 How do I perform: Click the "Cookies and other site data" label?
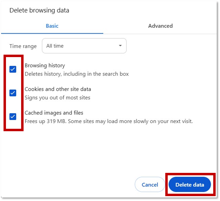(x=58, y=89)
